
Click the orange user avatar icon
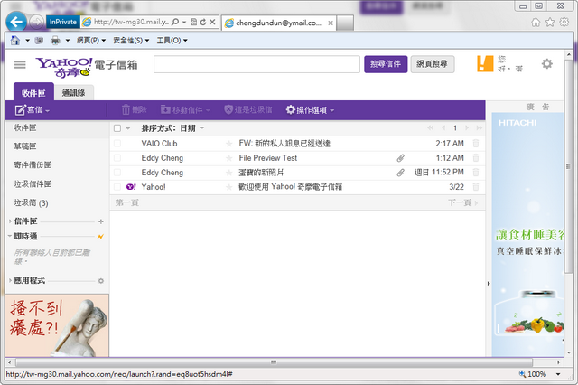[485, 63]
